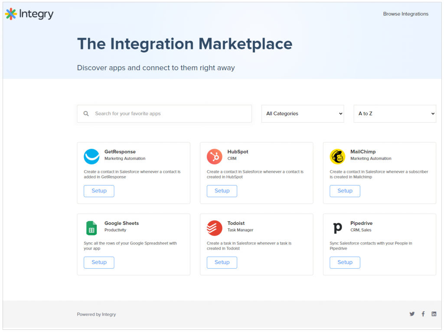The image size is (444, 332).
Task: Click the Integry logo
Action: coord(29,14)
